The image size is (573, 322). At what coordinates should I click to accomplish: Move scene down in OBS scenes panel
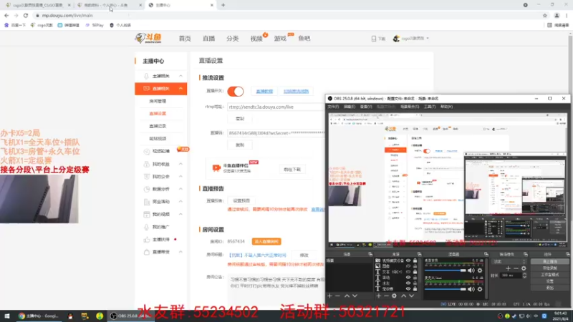click(355, 296)
